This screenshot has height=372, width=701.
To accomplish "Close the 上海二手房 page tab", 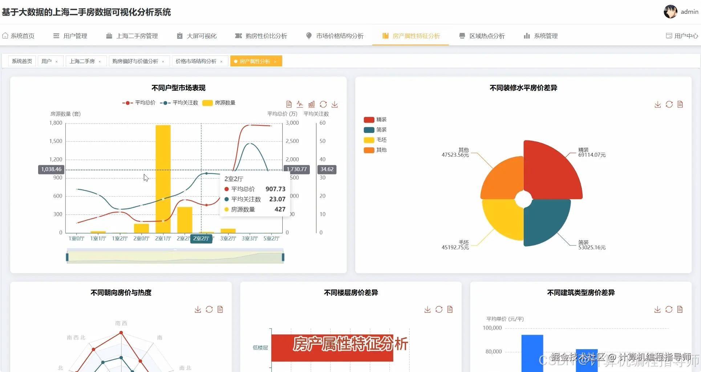I will [100, 62].
